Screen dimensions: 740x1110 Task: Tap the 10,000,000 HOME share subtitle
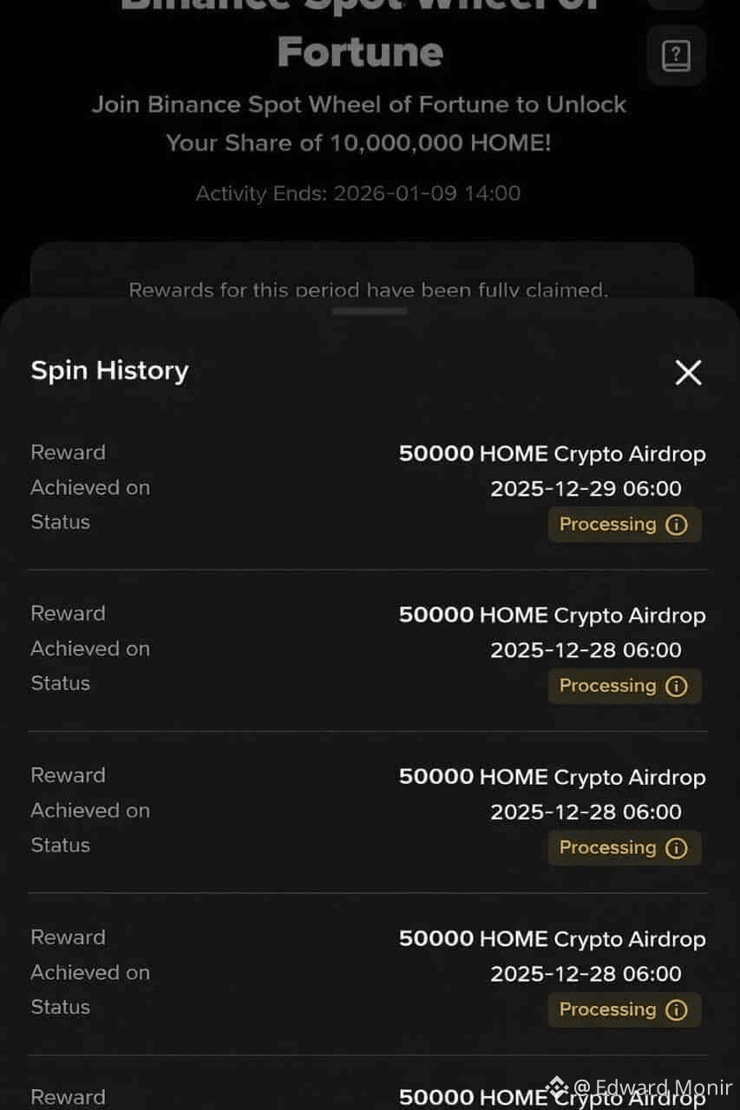click(359, 124)
